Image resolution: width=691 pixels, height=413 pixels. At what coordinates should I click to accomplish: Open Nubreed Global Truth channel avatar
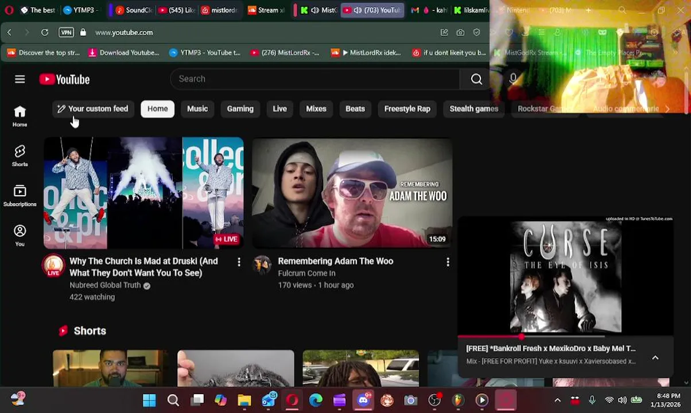pyautogui.click(x=53, y=265)
